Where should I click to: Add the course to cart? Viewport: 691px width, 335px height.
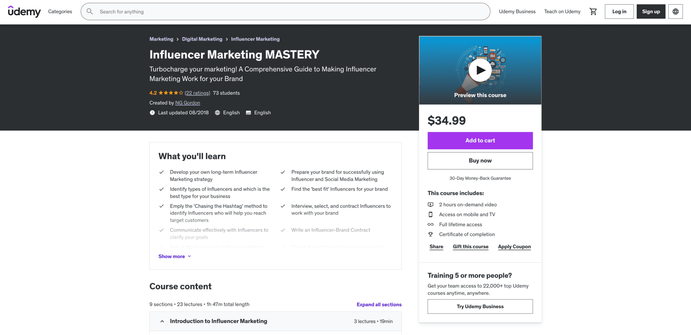pyautogui.click(x=480, y=140)
